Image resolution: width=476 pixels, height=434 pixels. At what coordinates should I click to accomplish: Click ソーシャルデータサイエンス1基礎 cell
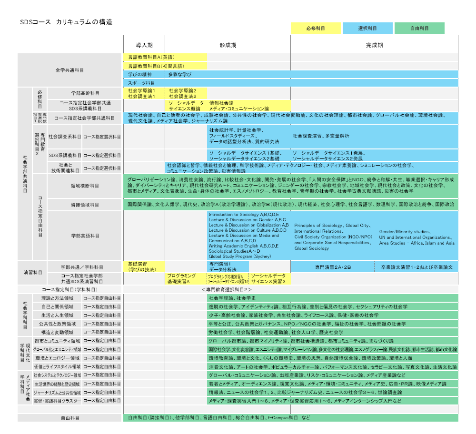click(x=245, y=153)
